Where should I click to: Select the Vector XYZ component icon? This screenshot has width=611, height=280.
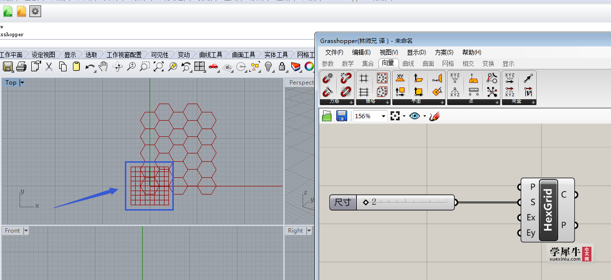pyautogui.click(x=510, y=78)
